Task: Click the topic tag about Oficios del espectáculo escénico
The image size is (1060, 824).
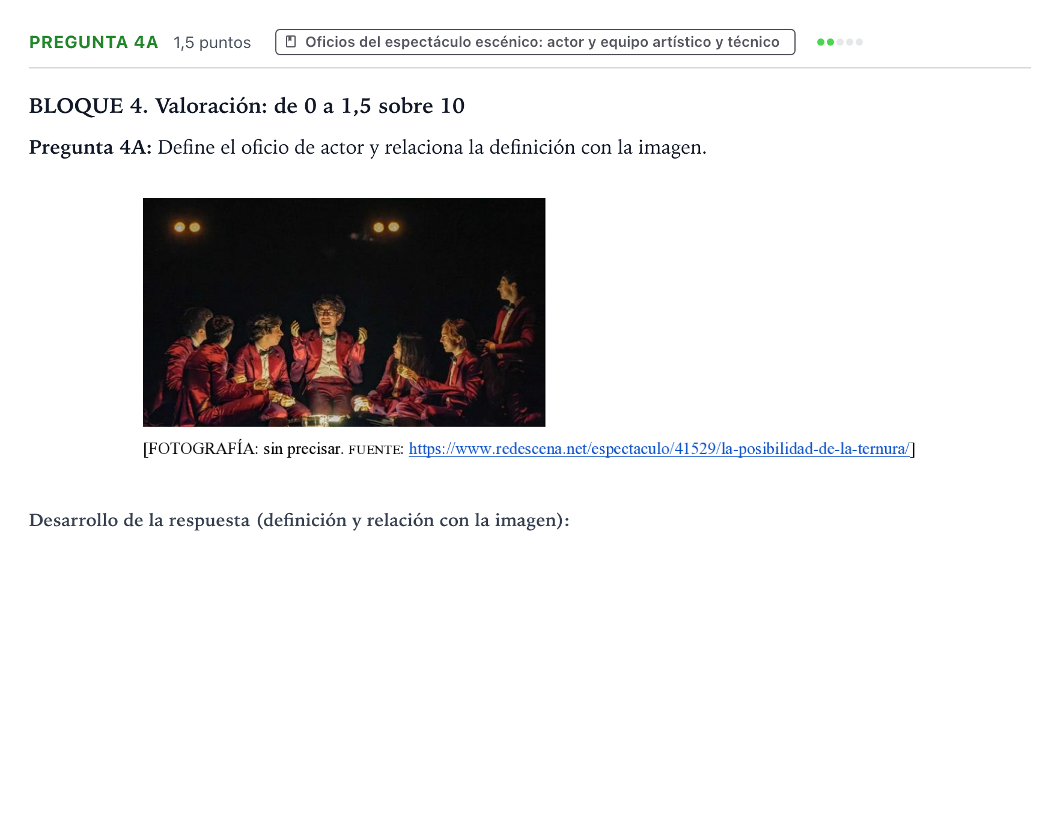Action: click(535, 42)
